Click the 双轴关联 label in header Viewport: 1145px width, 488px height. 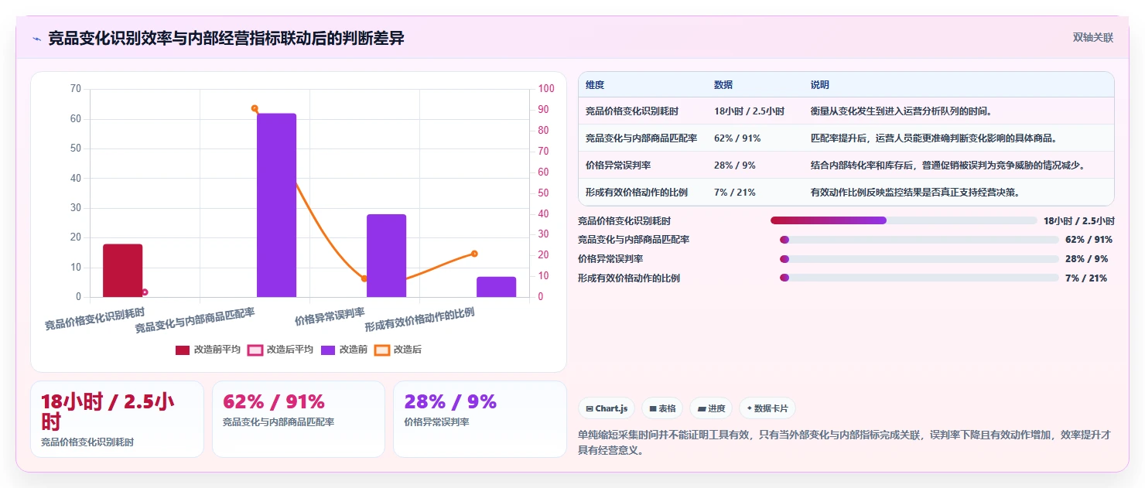tap(1092, 38)
